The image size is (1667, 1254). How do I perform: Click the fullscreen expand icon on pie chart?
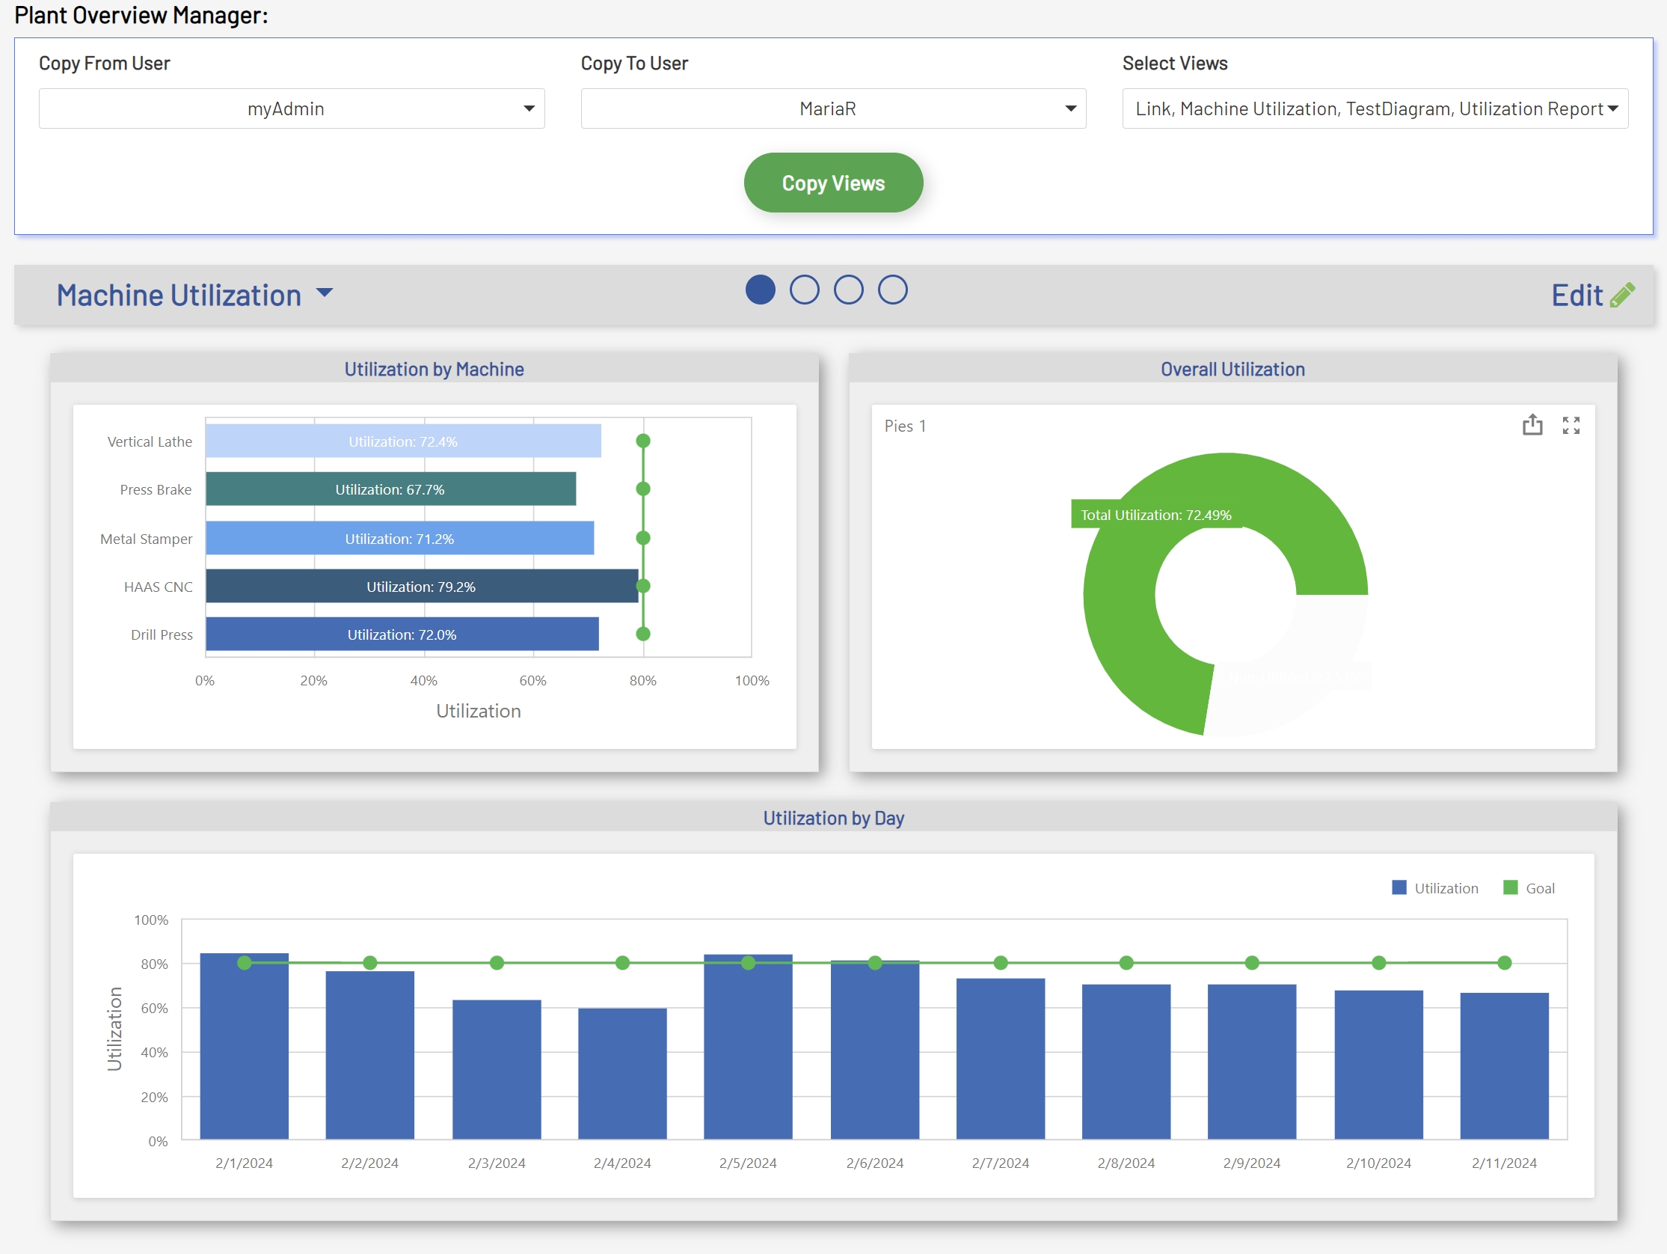click(1571, 425)
